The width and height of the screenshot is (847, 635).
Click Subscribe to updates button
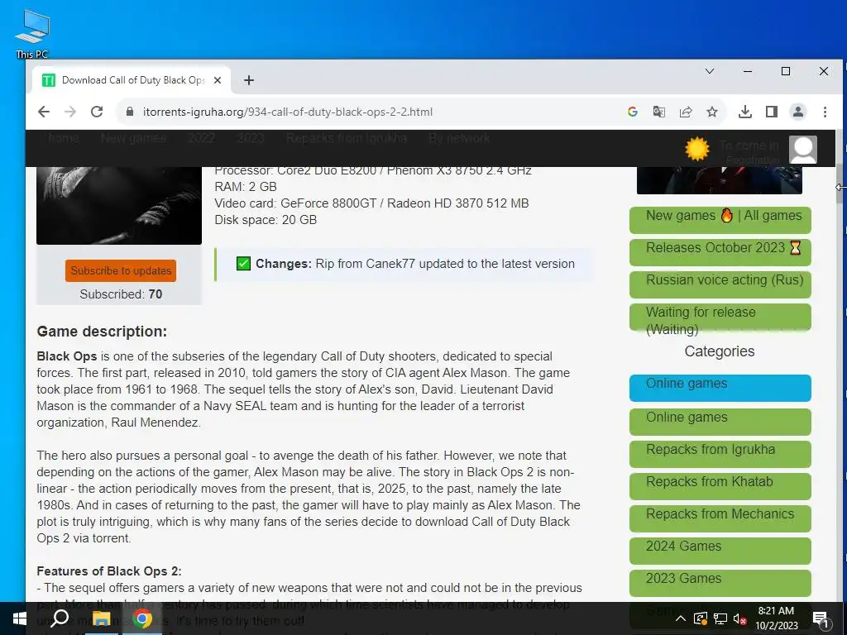tap(121, 270)
